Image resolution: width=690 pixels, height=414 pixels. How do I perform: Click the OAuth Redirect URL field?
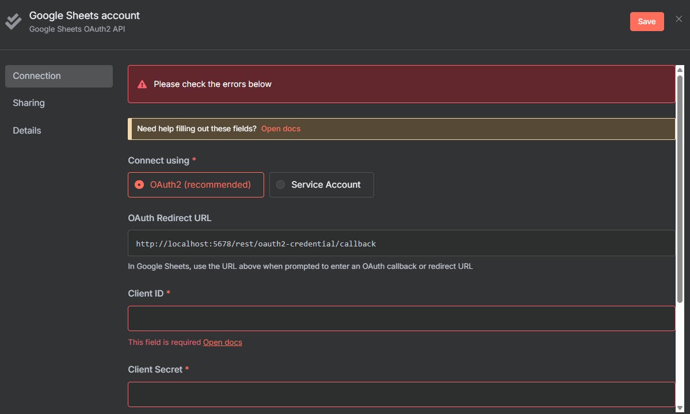[401, 243]
